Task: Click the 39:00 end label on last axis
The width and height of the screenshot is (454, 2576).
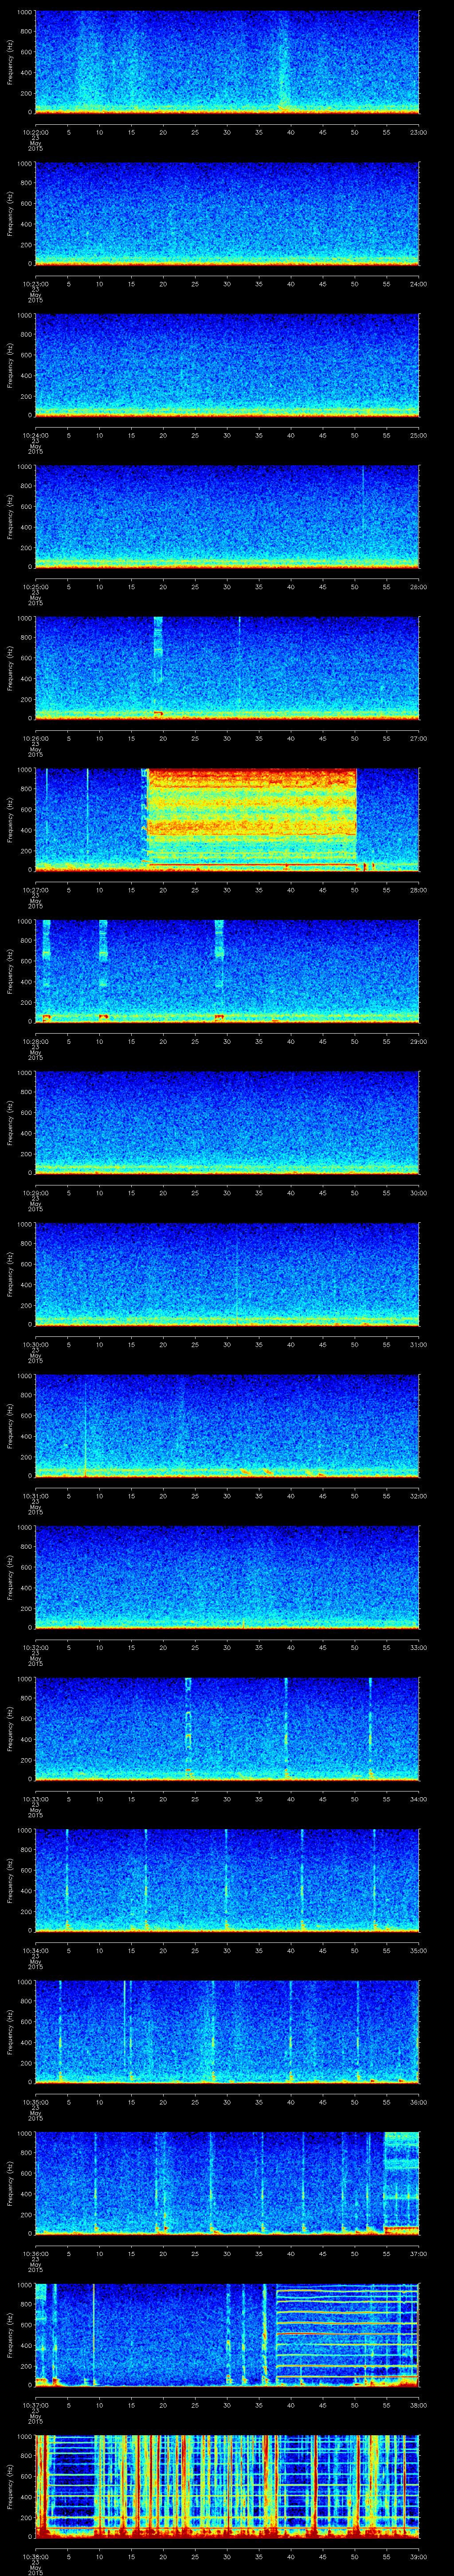Action: (x=418, y=2556)
